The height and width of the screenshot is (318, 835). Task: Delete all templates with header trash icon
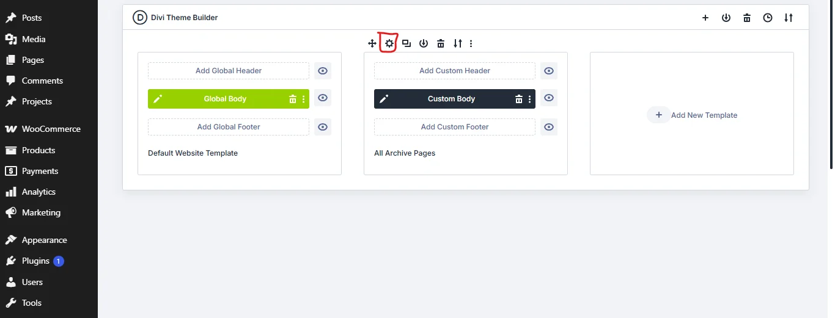[747, 18]
